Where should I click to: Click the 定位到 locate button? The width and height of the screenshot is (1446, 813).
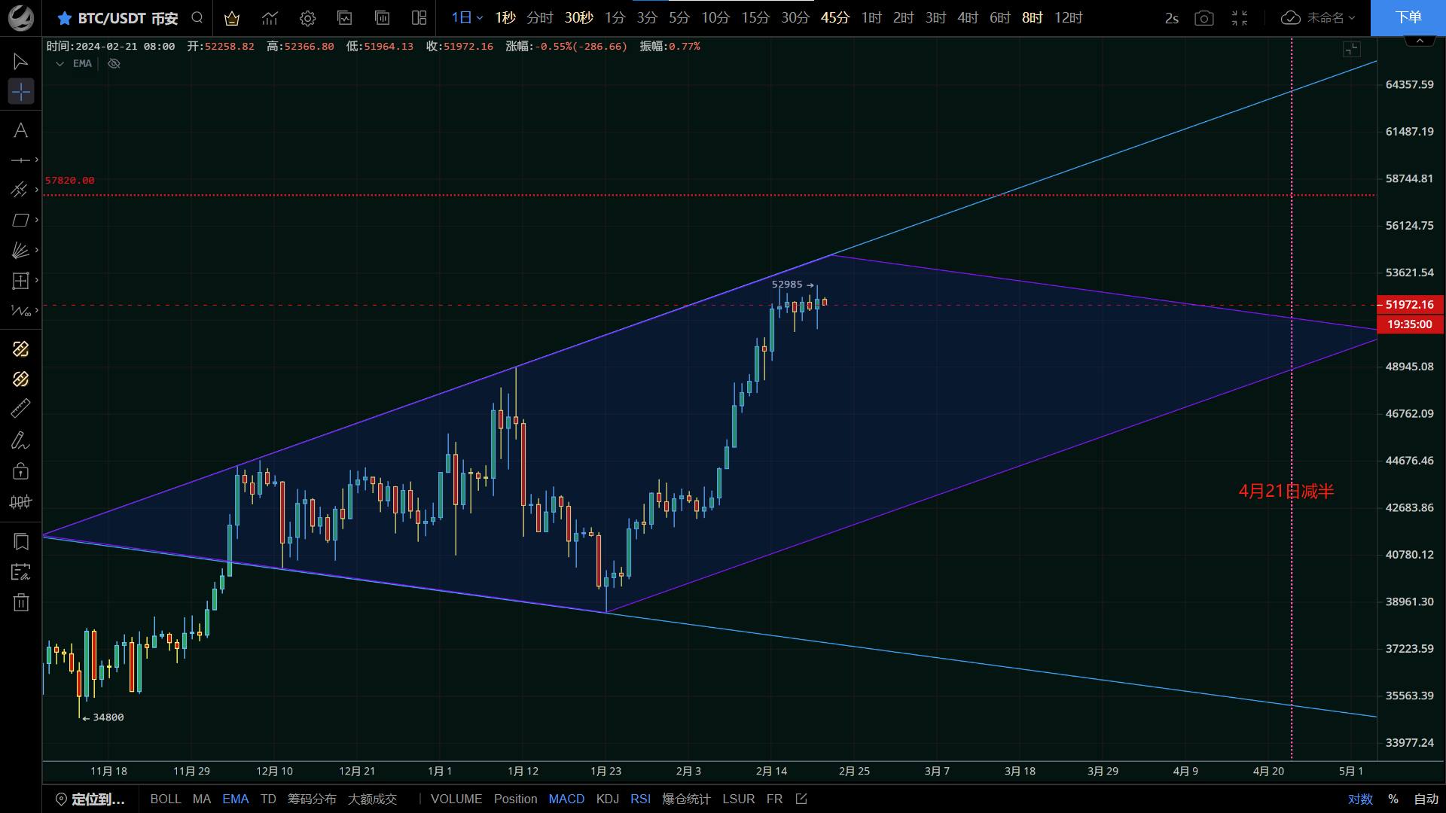pyautogui.click(x=90, y=799)
